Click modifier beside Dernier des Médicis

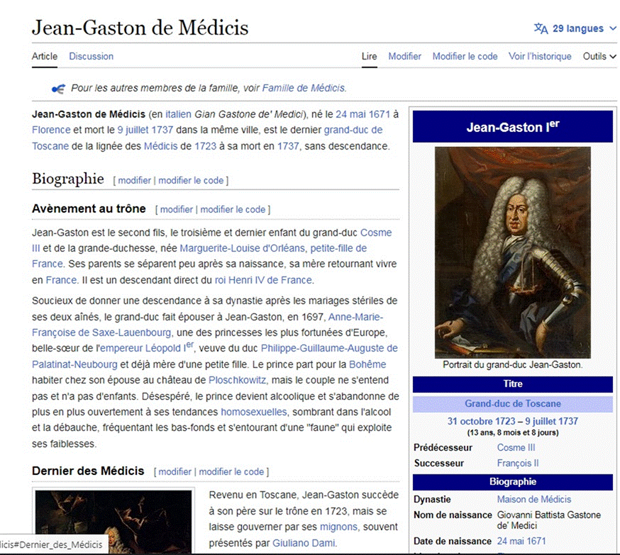click(x=175, y=471)
